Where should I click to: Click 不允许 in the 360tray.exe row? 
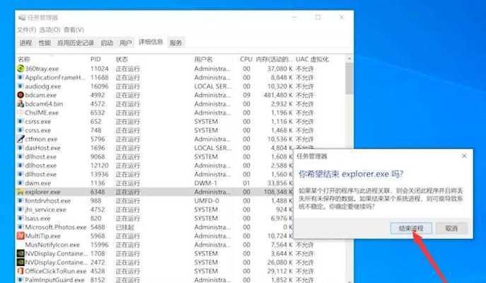click(305, 69)
